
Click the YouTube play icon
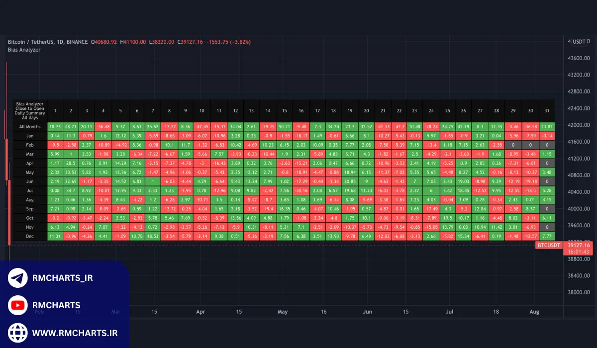pos(18,305)
